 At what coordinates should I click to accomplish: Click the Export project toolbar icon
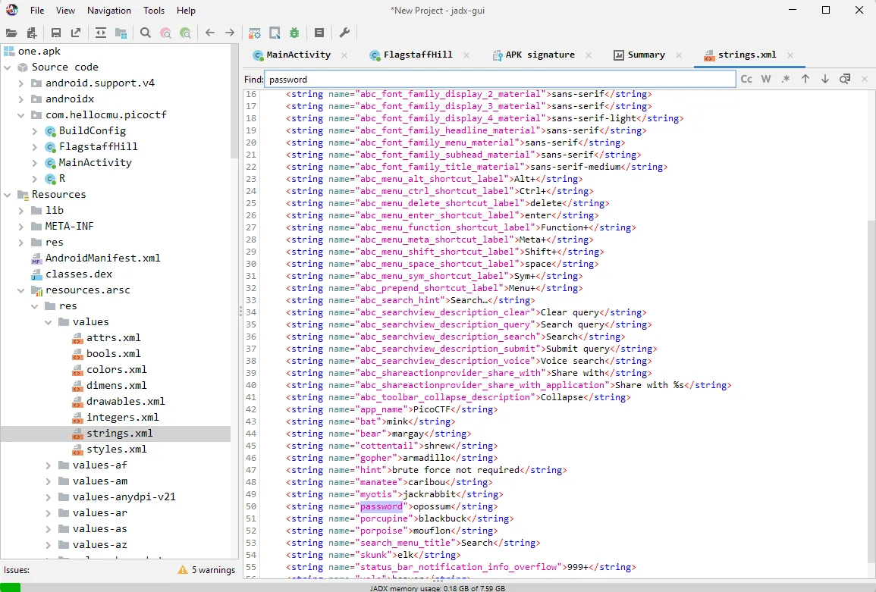76,33
